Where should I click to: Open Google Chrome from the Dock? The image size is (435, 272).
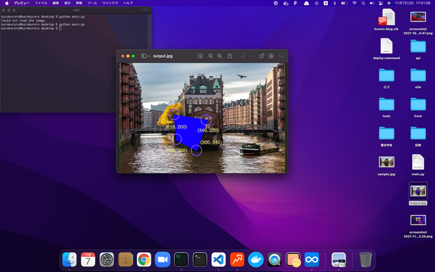click(x=144, y=260)
